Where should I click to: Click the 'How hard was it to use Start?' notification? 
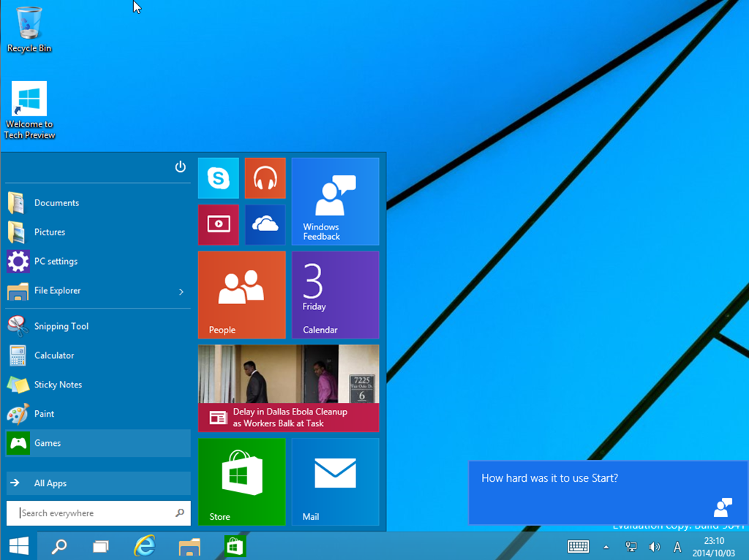[608, 492]
